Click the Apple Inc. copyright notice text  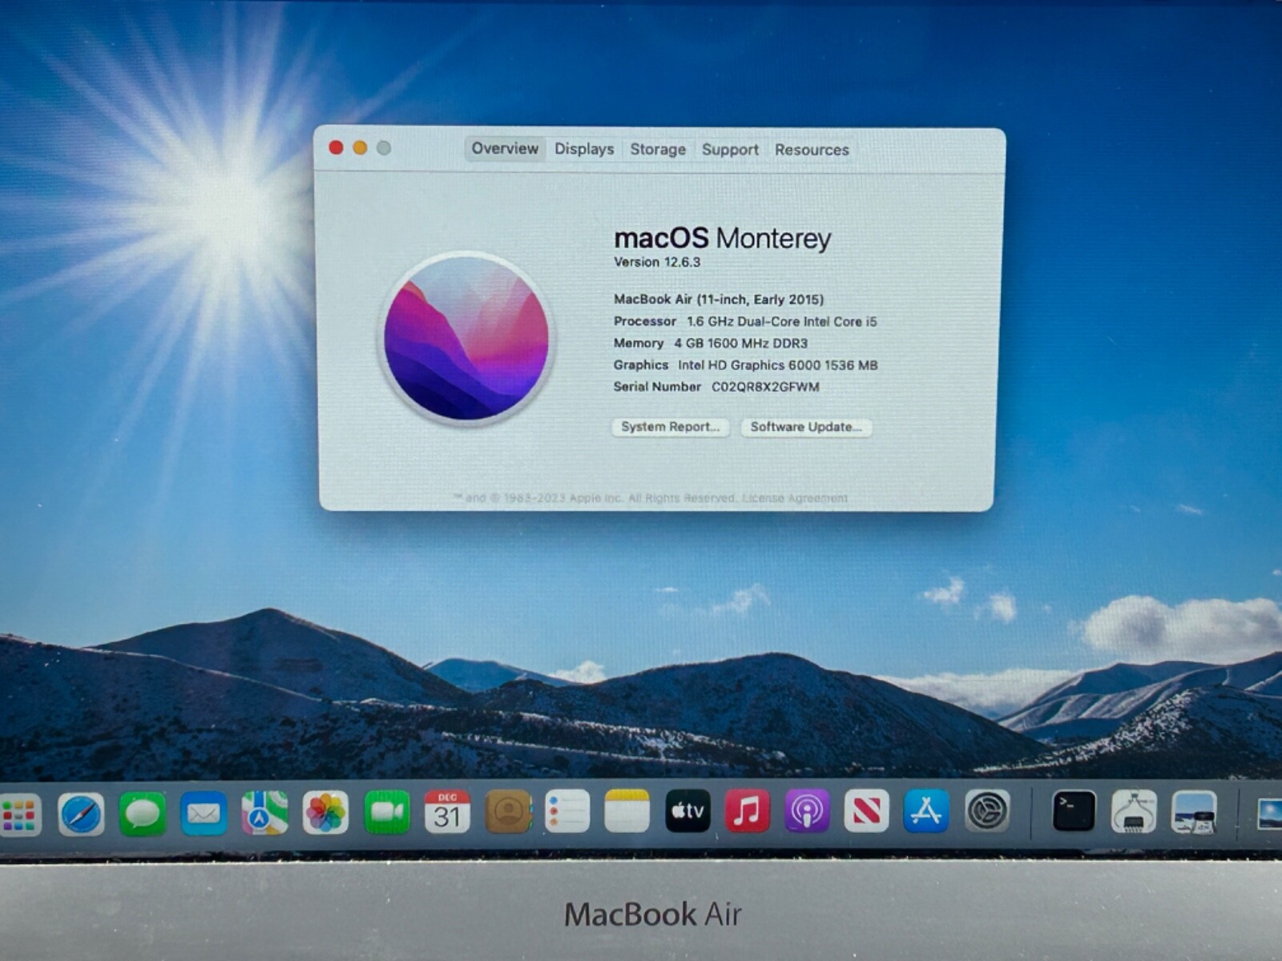pos(595,498)
